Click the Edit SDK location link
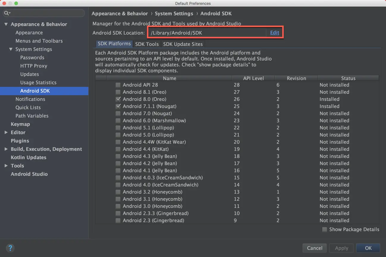Image resolution: width=386 pixels, height=257 pixels. coord(274,33)
